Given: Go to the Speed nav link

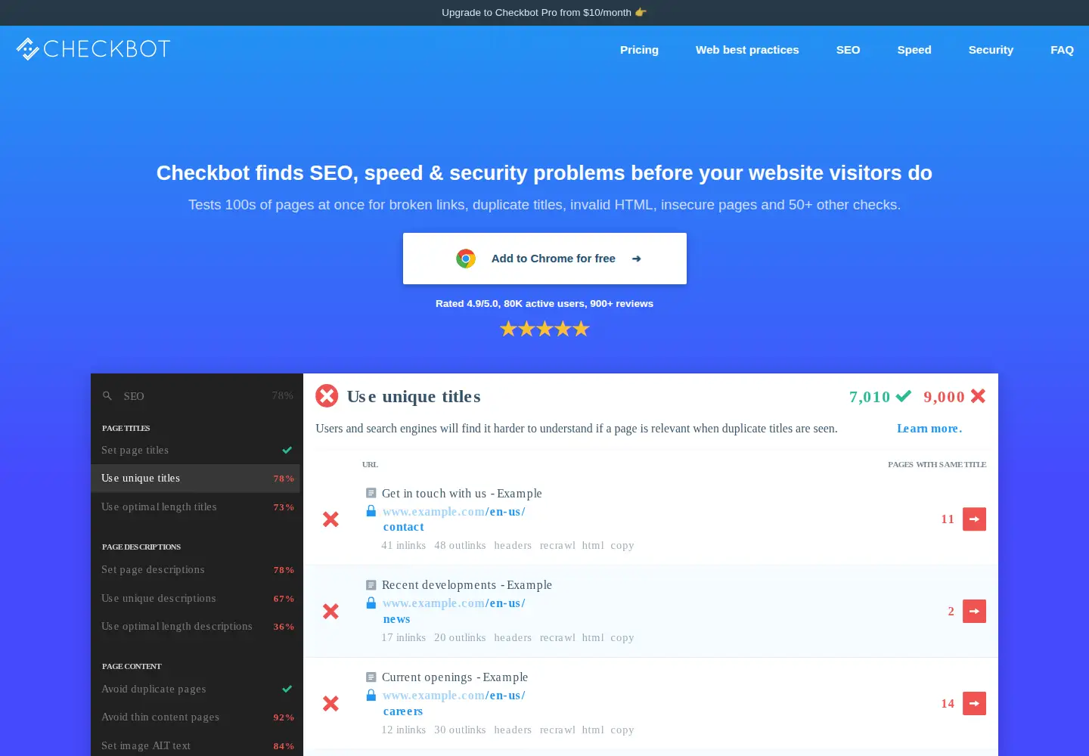Looking at the screenshot, I should 914,50.
